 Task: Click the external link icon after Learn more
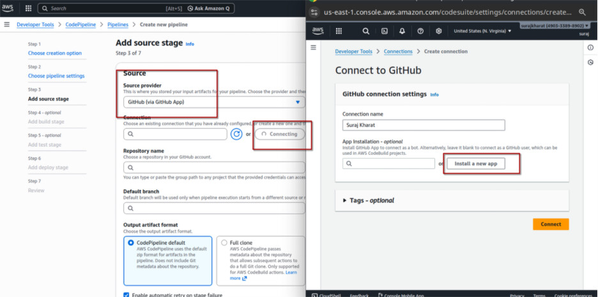(245, 279)
